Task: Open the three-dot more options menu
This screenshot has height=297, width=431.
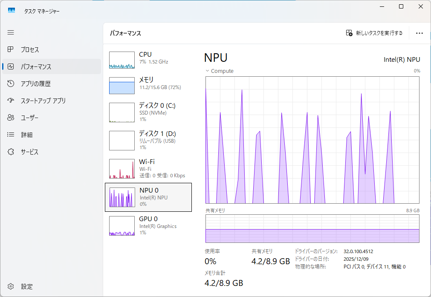Action: [419, 33]
